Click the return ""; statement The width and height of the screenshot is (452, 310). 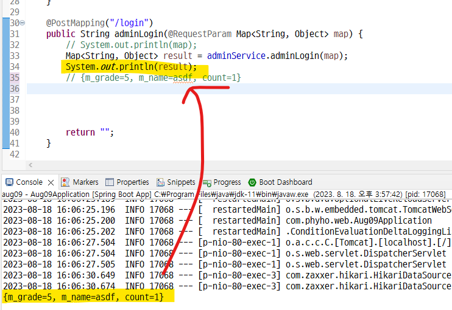pyautogui.click(x=90, y=133)
